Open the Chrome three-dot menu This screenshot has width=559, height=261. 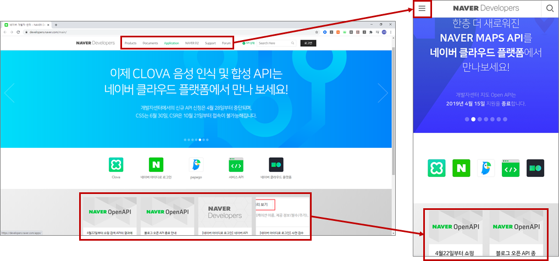[x=391, y=32]
